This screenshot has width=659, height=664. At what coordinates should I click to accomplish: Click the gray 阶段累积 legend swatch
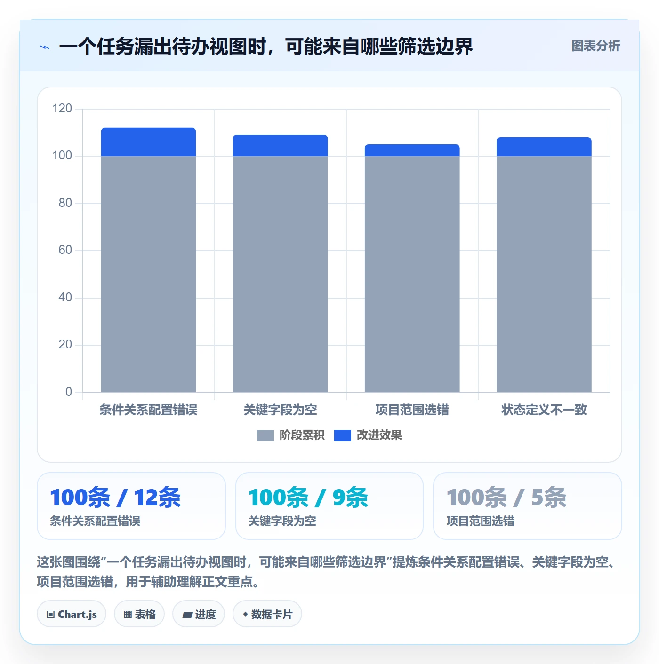click(265, 435)
